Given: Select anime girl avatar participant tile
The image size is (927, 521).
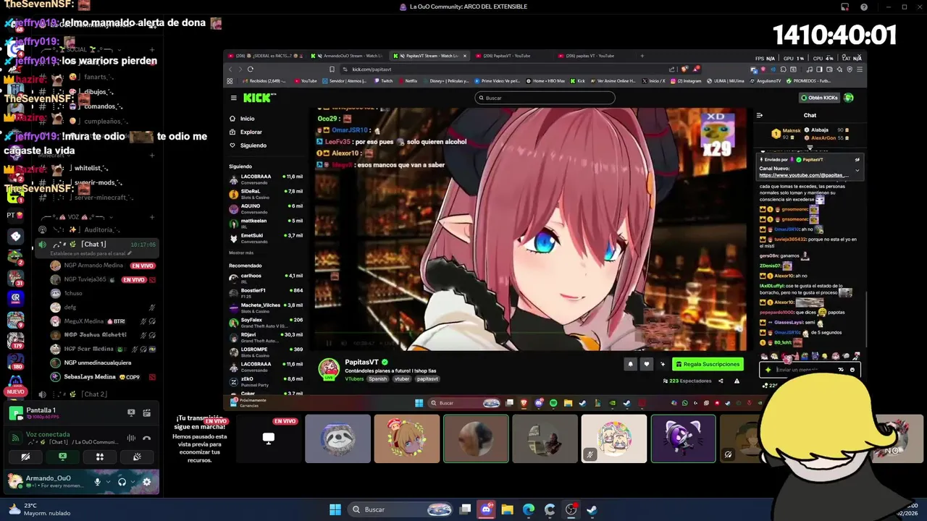Looking at the screenshot, I should tap(406, 439).
